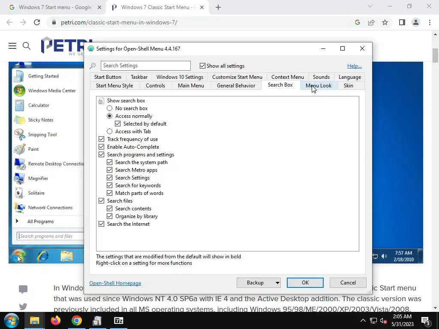Open the Chrome side panel icon

tap(402, 22)
